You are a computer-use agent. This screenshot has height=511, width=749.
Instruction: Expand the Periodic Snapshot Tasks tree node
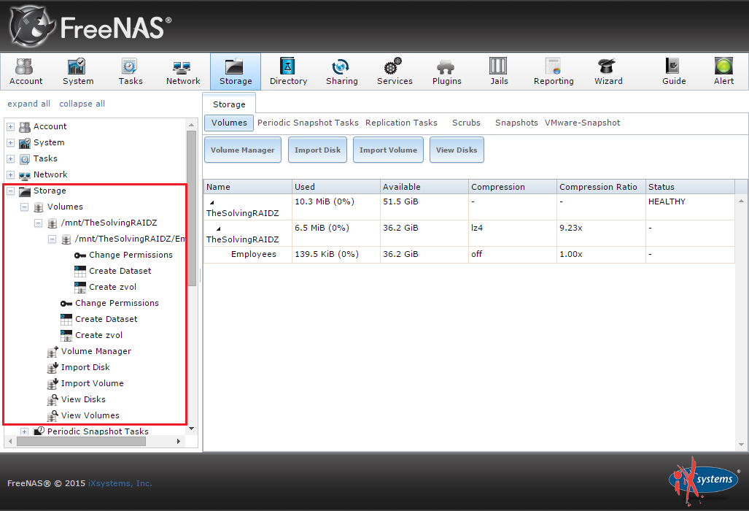24,431
